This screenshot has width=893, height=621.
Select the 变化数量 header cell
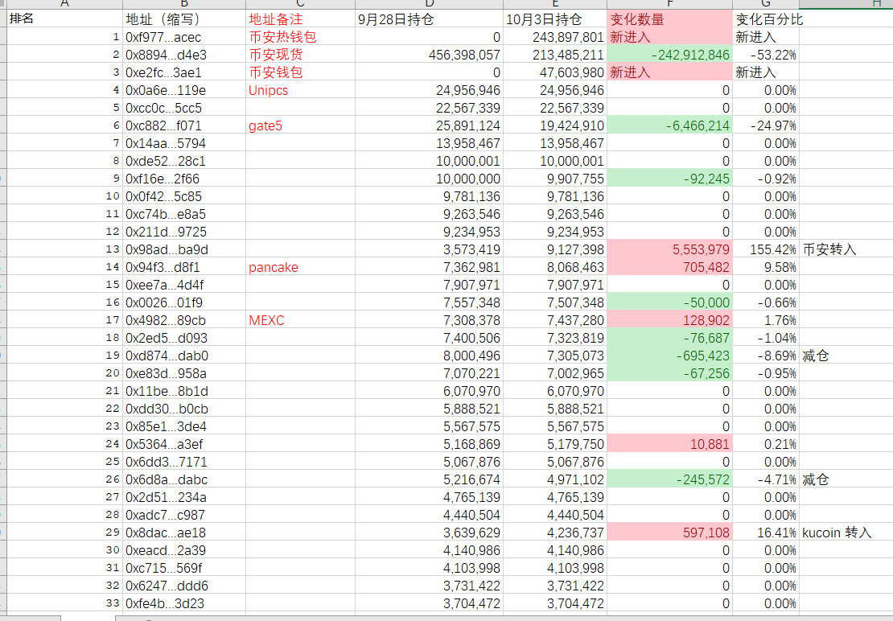[669, 19]
